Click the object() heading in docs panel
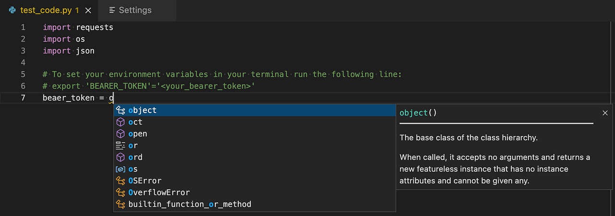The width and height of the screenshot is (615, 216). click(x=418, y=113)
